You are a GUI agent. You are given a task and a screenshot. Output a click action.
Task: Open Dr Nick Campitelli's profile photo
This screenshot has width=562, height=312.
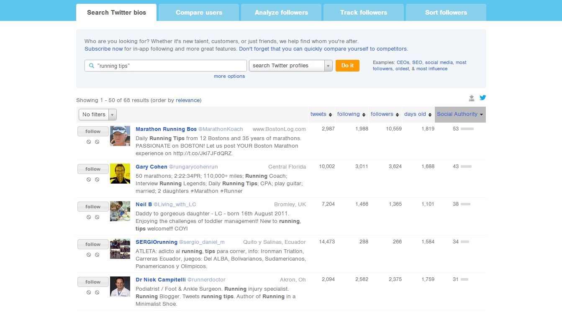pyautogui.click(x=120, y=286)
